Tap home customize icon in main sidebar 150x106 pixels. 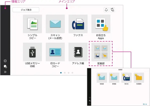[5, 66]
